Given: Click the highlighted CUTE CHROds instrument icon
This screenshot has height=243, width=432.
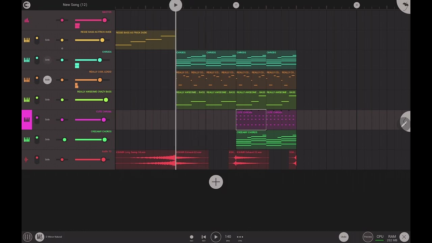Looking at the screenshot, I should 27,119.
